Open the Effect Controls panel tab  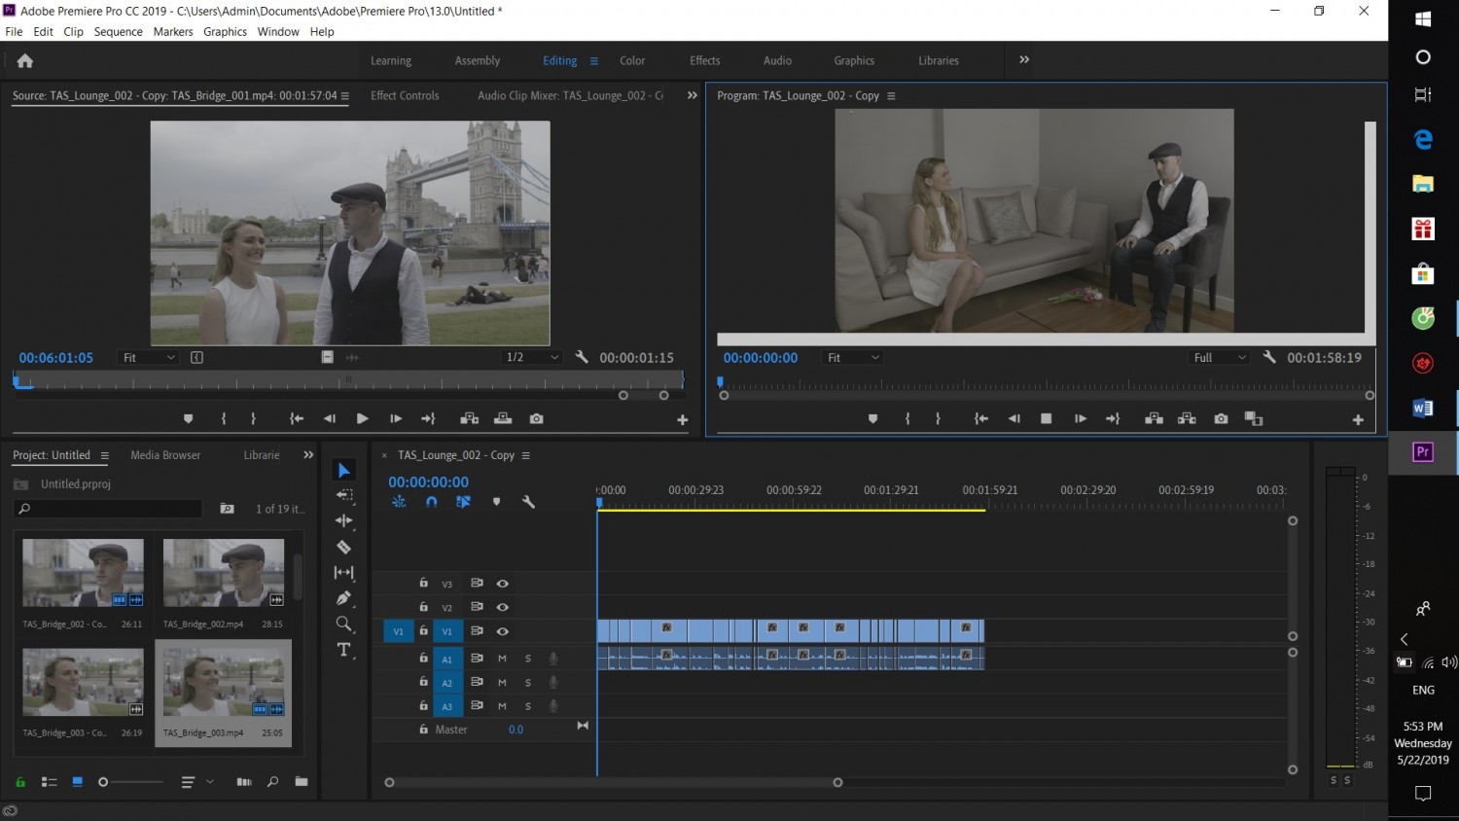click(405, 95)
